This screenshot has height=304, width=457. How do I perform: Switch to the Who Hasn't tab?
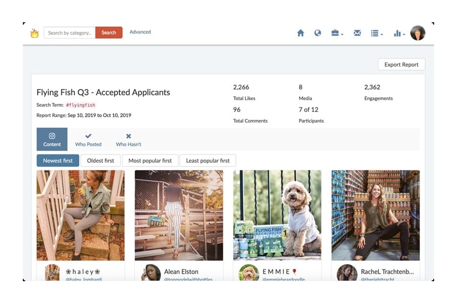tap(128, 139)
